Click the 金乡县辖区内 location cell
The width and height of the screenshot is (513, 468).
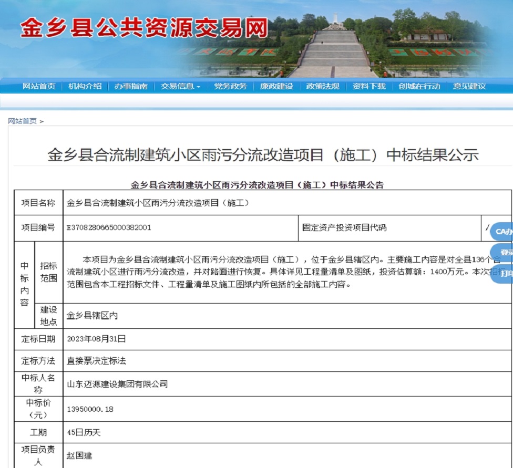click(x=288, y=316)
